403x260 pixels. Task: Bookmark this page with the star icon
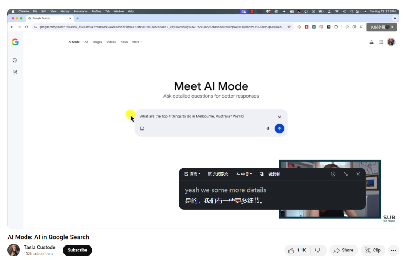pyautogui.click(x=289, y=27)
